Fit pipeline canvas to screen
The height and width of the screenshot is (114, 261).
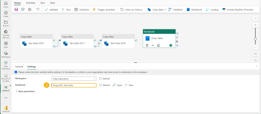(x=255, y=54)
